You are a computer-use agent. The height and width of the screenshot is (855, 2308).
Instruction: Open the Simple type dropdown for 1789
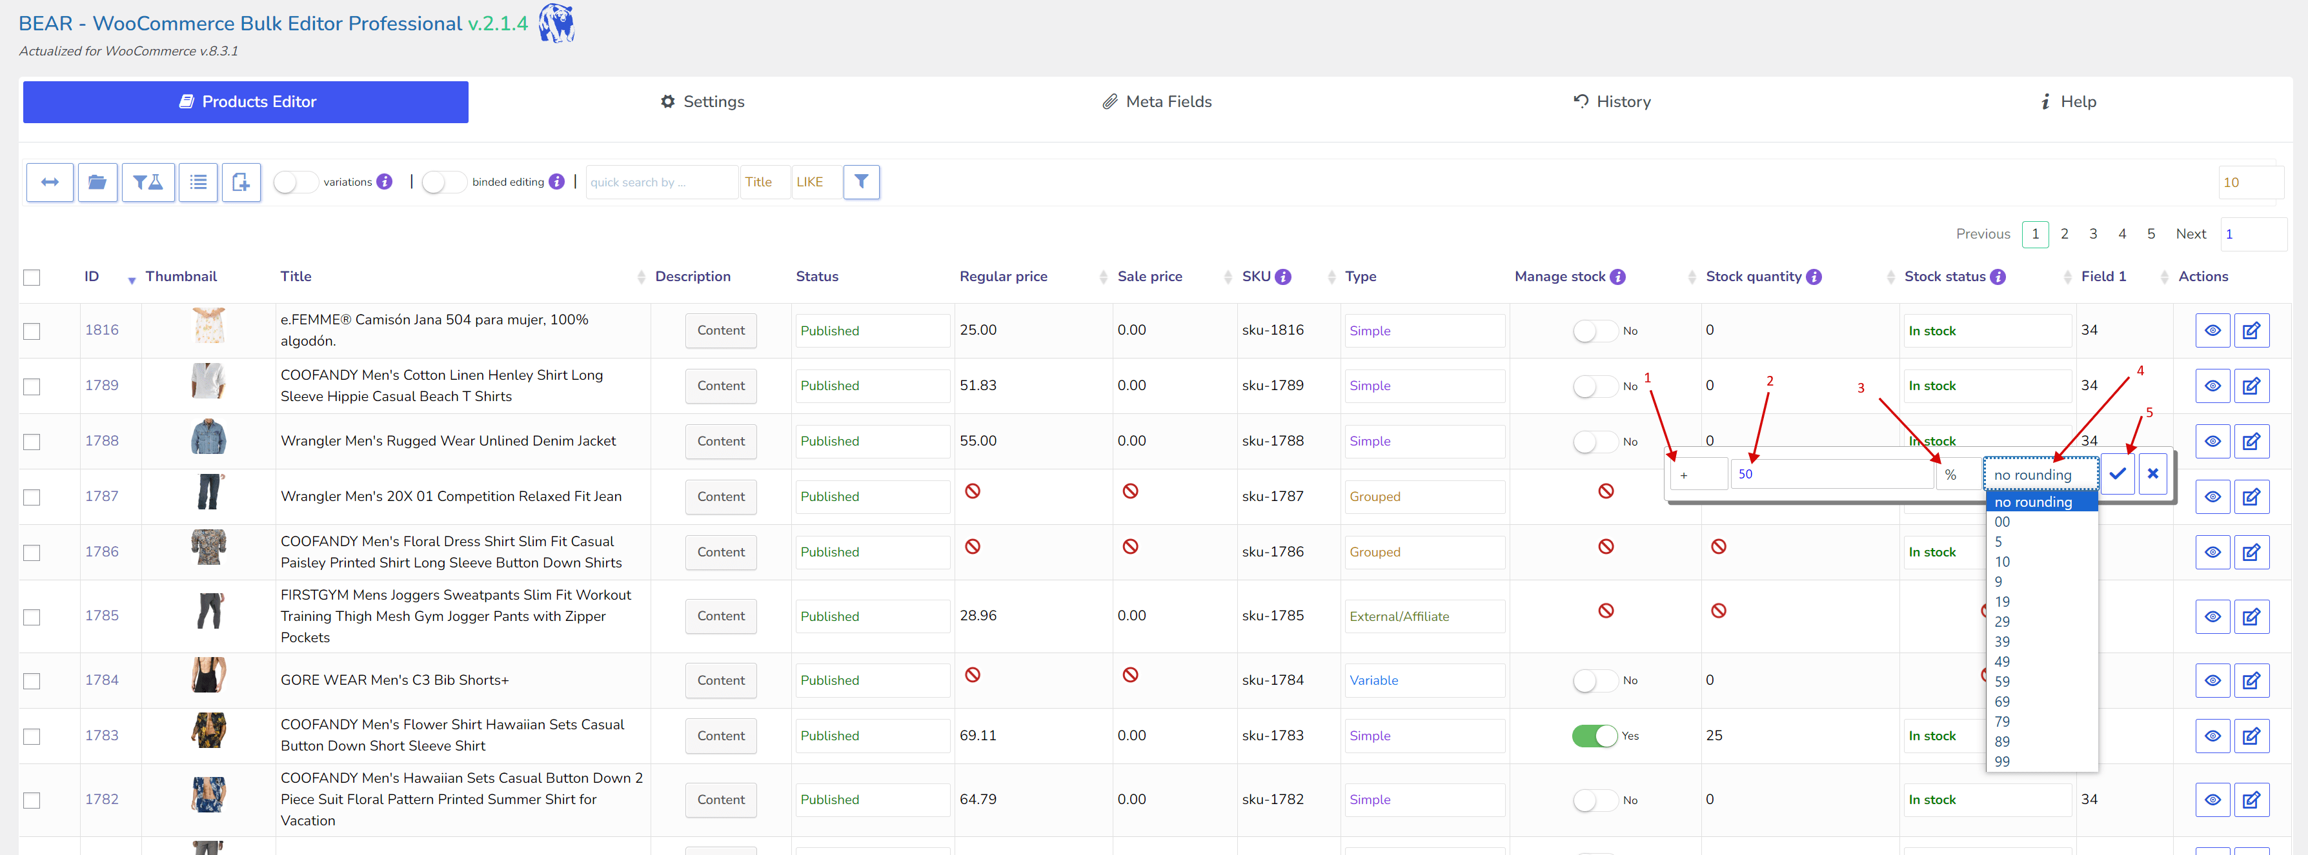1424,386
